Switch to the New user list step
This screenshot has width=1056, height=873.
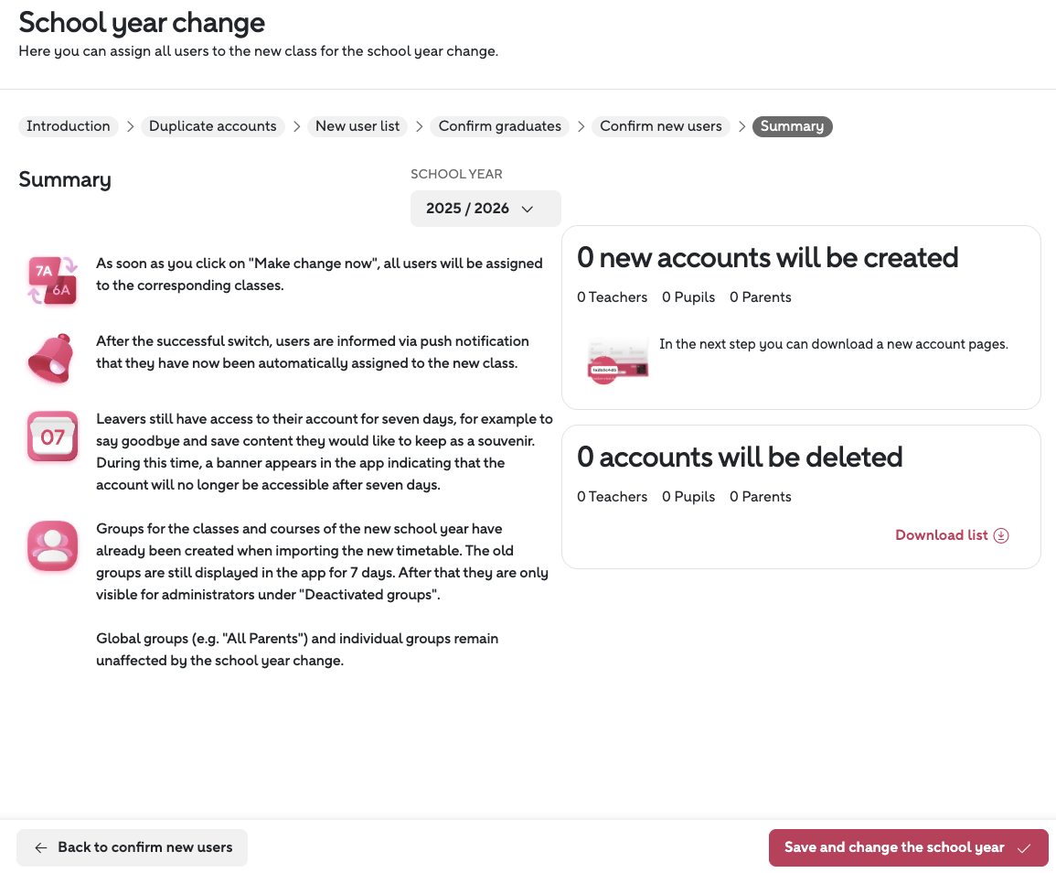tap(357, 126)
